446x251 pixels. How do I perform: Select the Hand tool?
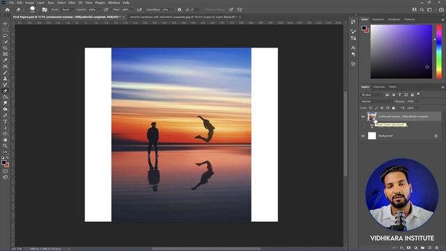[5, 139]
